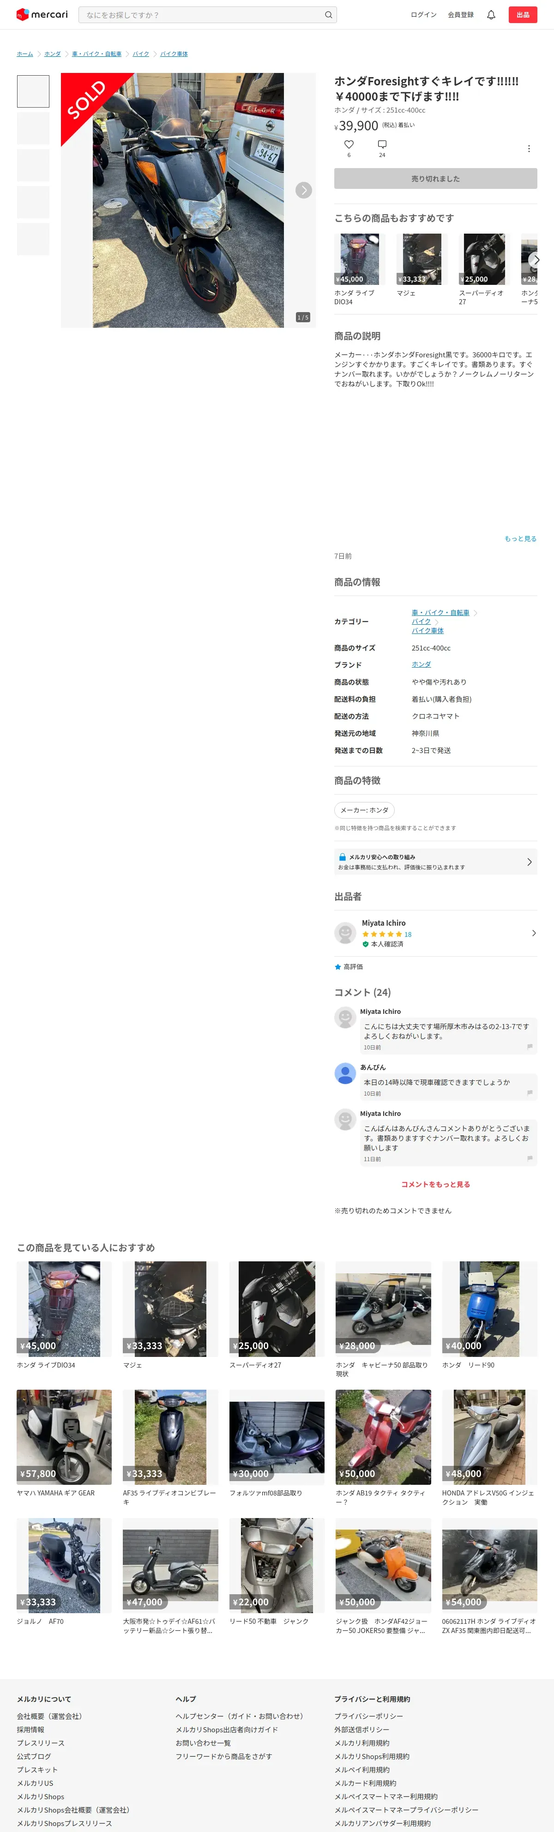Click あんびん commenter avatar
The width and height of the screenshot is (554, 1832).
pyautogui.click(x=345, y=1073)
